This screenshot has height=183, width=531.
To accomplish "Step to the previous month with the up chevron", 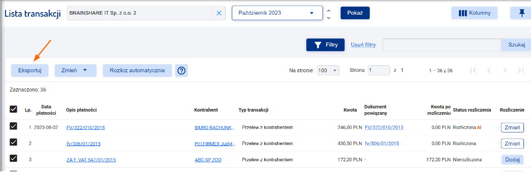I will tap(328, 10).
